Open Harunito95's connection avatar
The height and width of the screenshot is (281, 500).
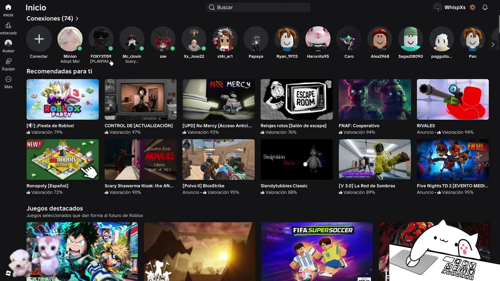pyautogui.click(x=318, y=39)
